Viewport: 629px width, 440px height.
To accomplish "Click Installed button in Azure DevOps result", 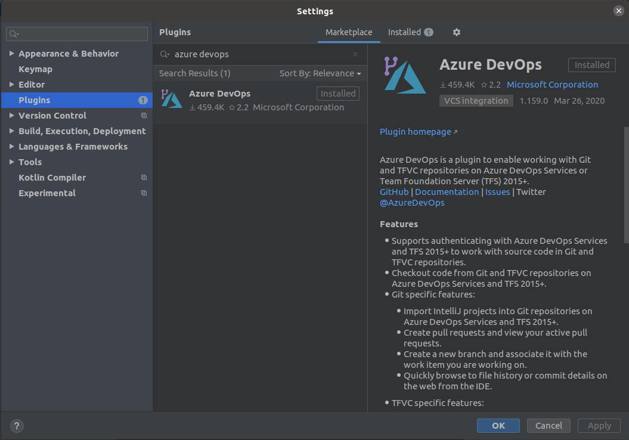I will pos(338,94).
